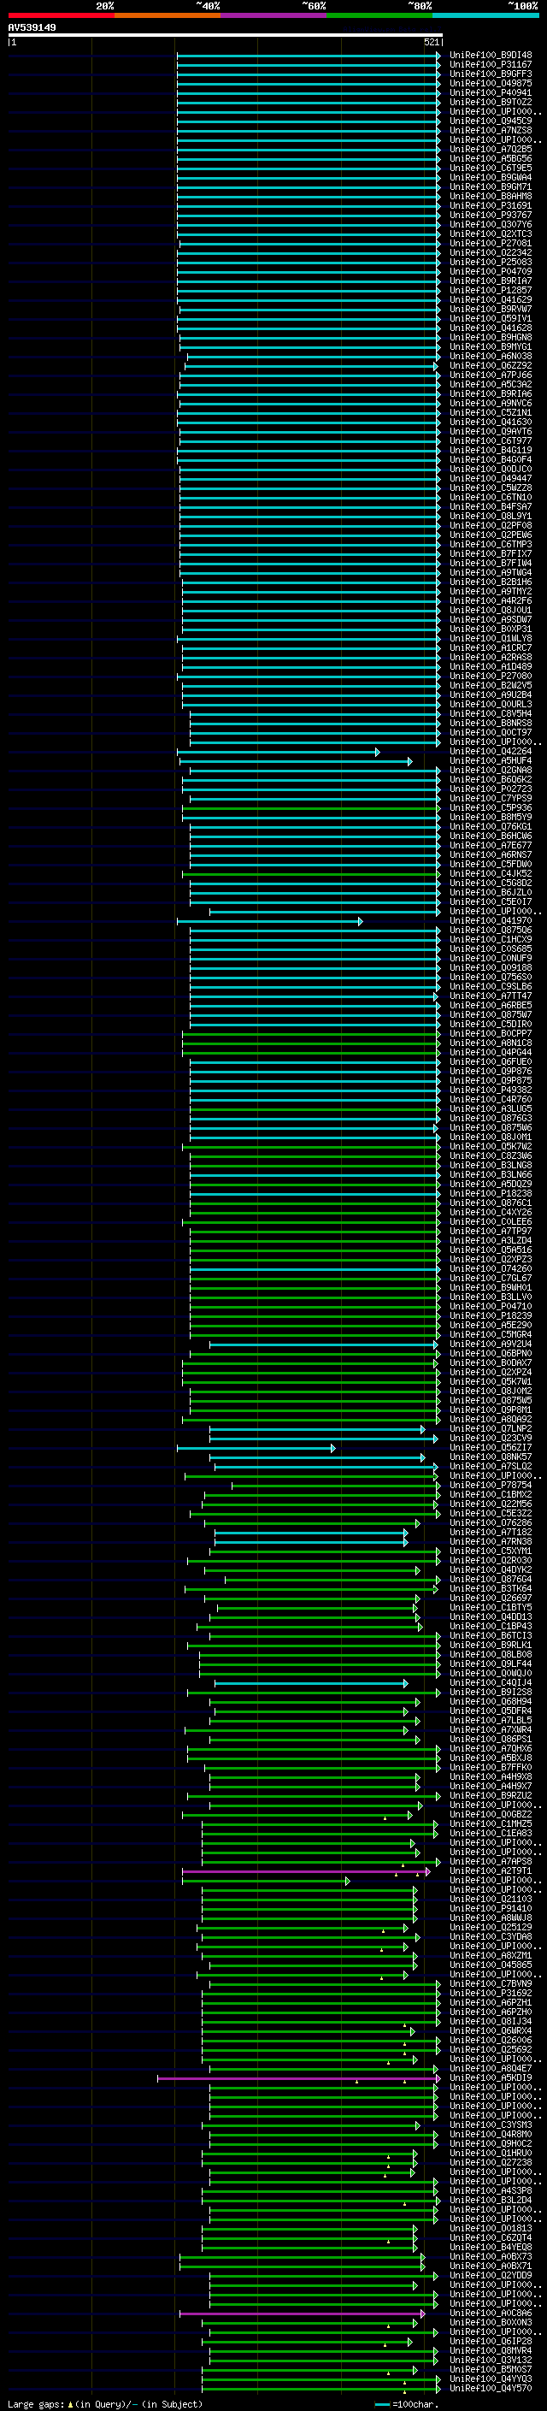Click the UniRef100_Q76KG1 label
Screen dimensions: 547x2411
pyautogui.click(x=491, y=826)
